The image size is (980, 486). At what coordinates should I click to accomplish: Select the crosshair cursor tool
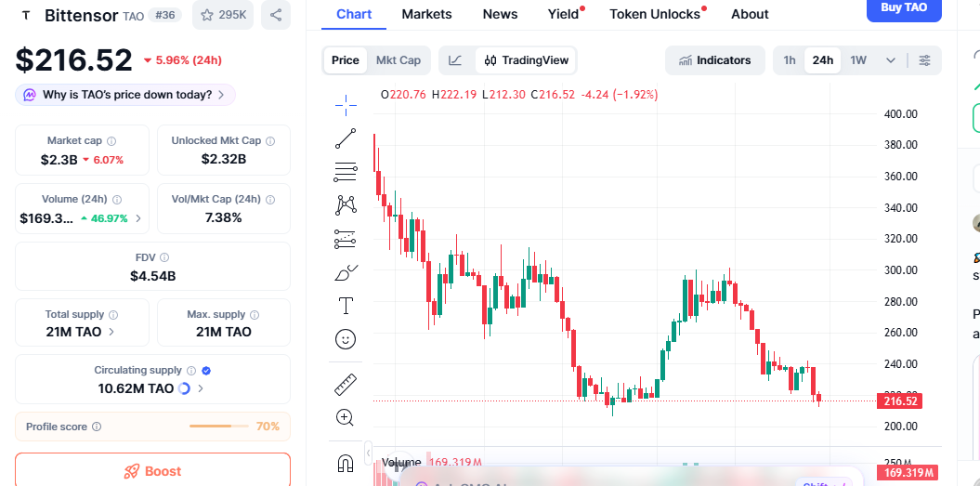346,105
